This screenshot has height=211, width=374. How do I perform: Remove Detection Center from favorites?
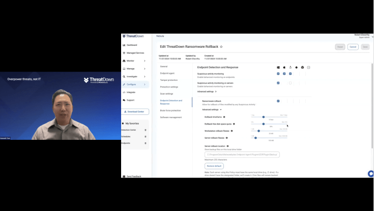point(146,130)
